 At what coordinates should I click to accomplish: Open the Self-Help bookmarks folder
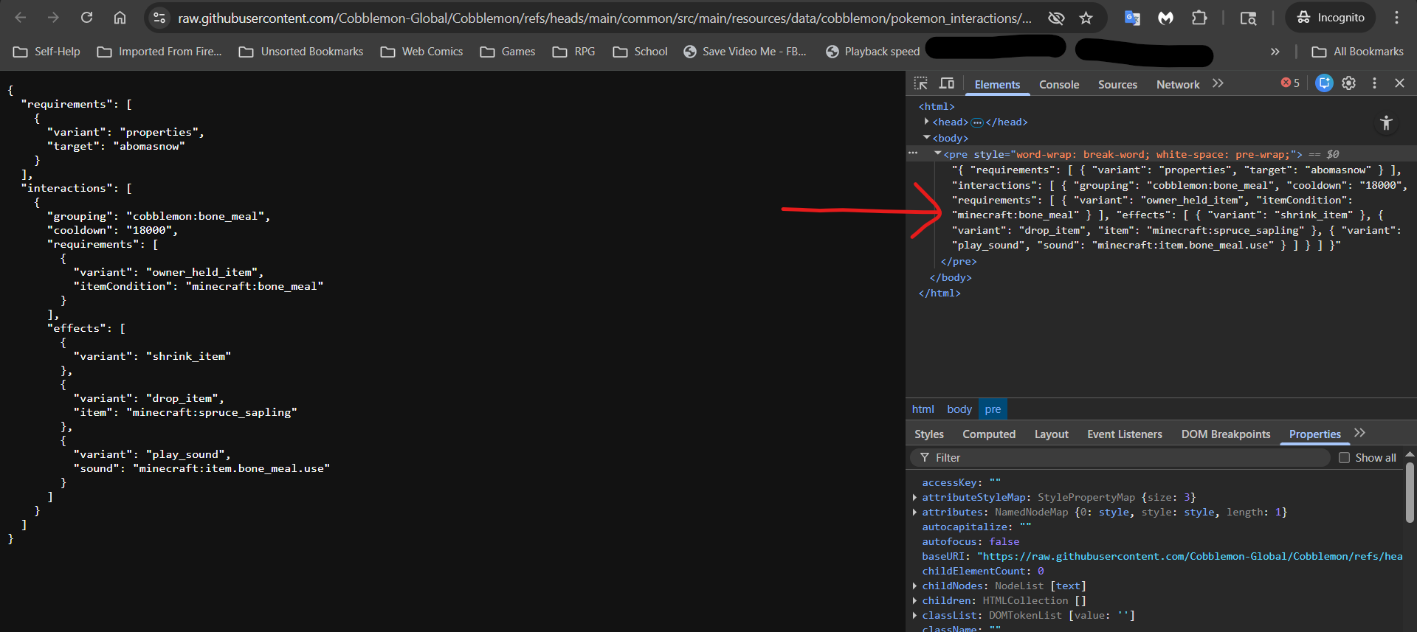pyautogui.click(x=46, y=52)
